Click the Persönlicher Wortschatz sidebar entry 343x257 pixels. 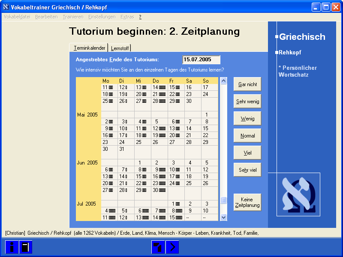pyautogui.click(x=298, y=71)
